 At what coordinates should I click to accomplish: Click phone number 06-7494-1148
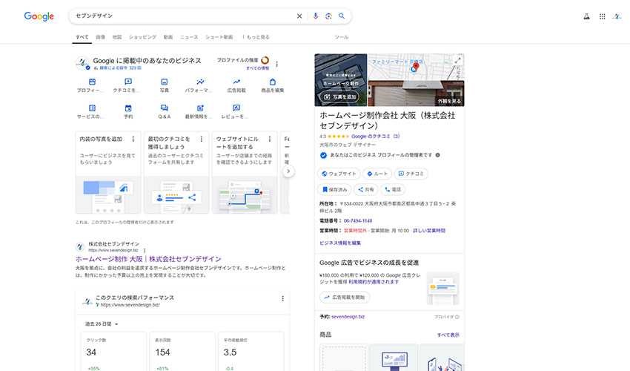(x=357, y=221)
